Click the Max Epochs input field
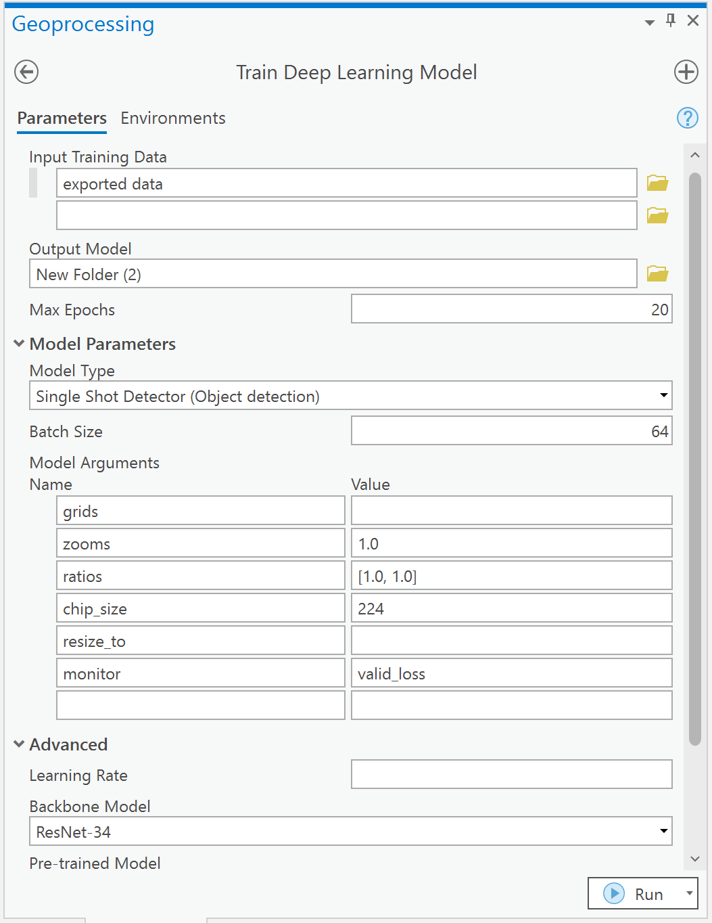Screen dimensions: 712x923 (511, 309)
